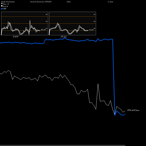
Task: Click the 50 level label in FULL chart
Action: pos(94,21)
